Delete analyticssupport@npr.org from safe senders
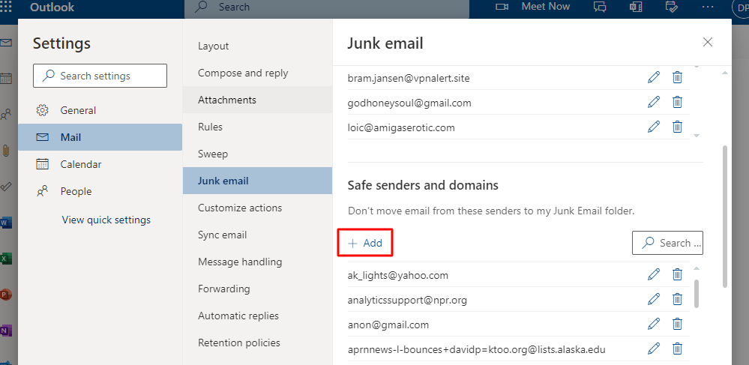The image size is (749, 365). coord(677,299)
